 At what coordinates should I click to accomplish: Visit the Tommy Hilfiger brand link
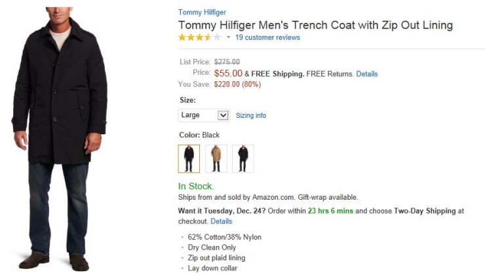coord(202,12)
